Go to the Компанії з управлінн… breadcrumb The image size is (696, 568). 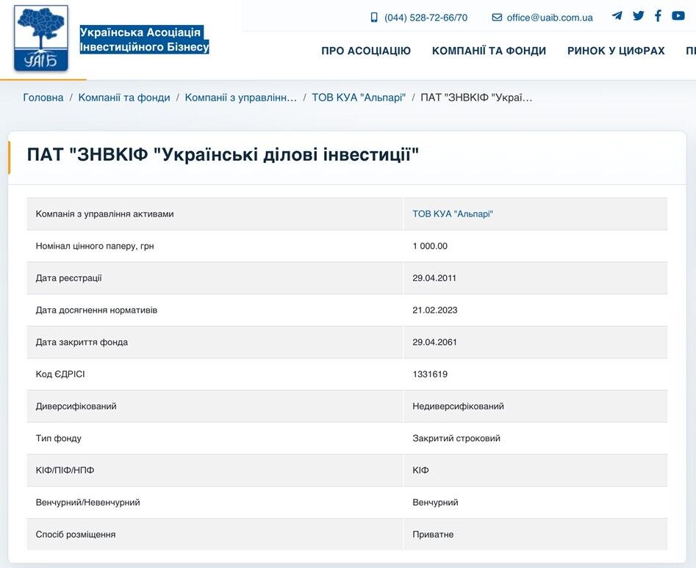tap(240, 98)
